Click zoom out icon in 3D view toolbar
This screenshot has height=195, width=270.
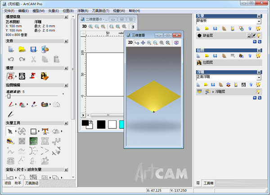[x=155, y=42]
